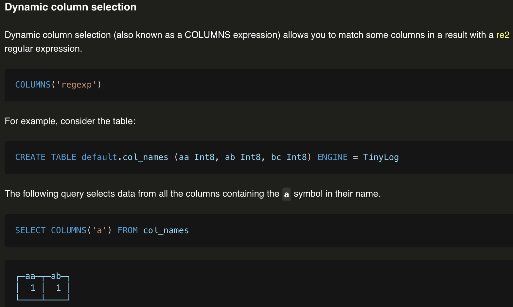Click the FROM keyword in the query
Viewport: 513px width, 307px height.
click(128, 230)
